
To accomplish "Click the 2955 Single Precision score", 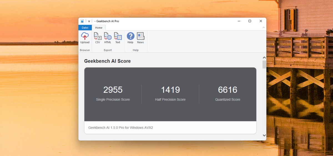I will coord(113,90).
